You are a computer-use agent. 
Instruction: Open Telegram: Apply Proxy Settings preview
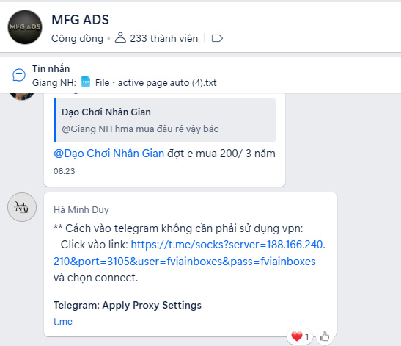128,306
